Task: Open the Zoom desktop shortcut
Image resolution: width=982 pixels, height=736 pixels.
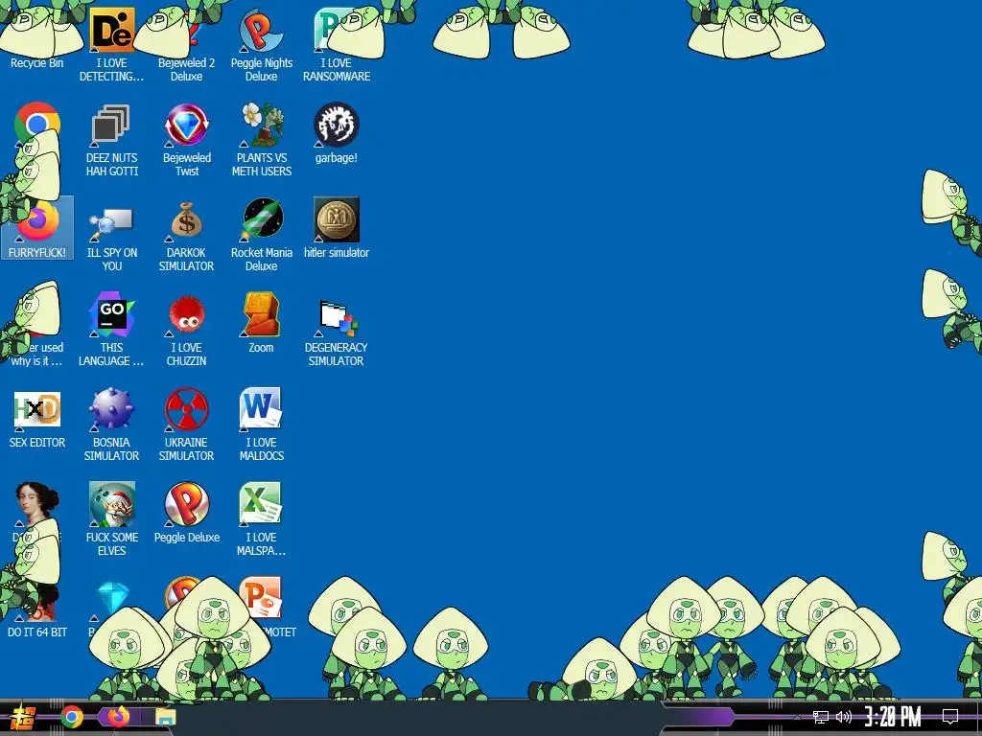Action: (261, 323)
